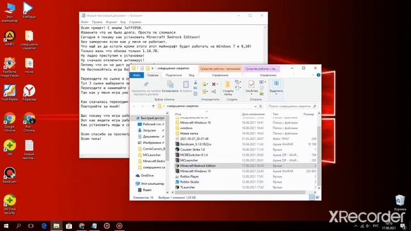Viewport: 411px width, 231px height.
Task: Select the Этот компьютер desktop icon
Action: [x=10, y=12]
